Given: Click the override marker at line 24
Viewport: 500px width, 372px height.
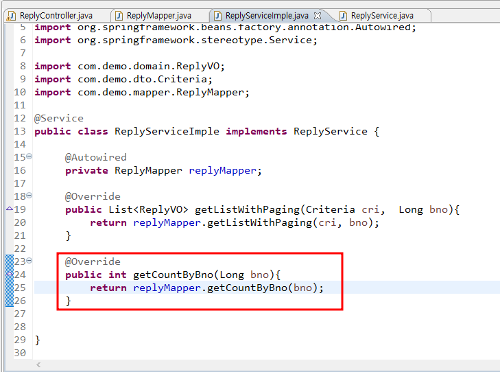Looking at the screenshot, I should (x=10, y=274).
